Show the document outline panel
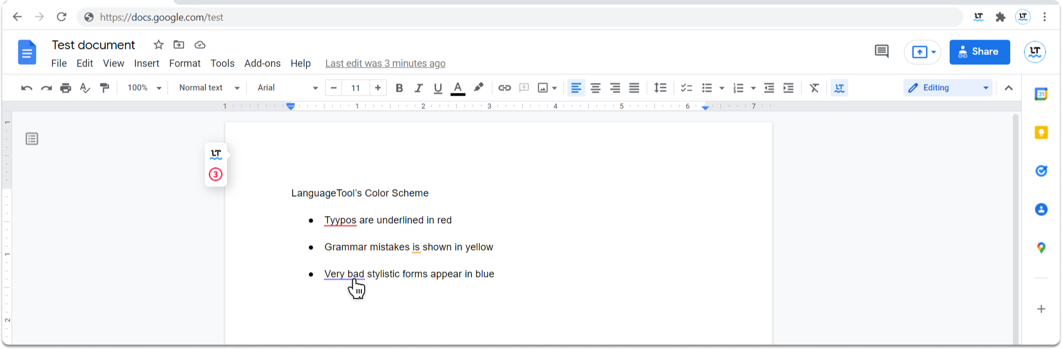This screenshot has height=349, width=1062. [32, 139]
